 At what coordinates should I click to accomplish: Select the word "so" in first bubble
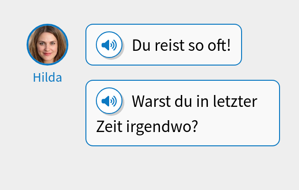click(x=196, y=47)
